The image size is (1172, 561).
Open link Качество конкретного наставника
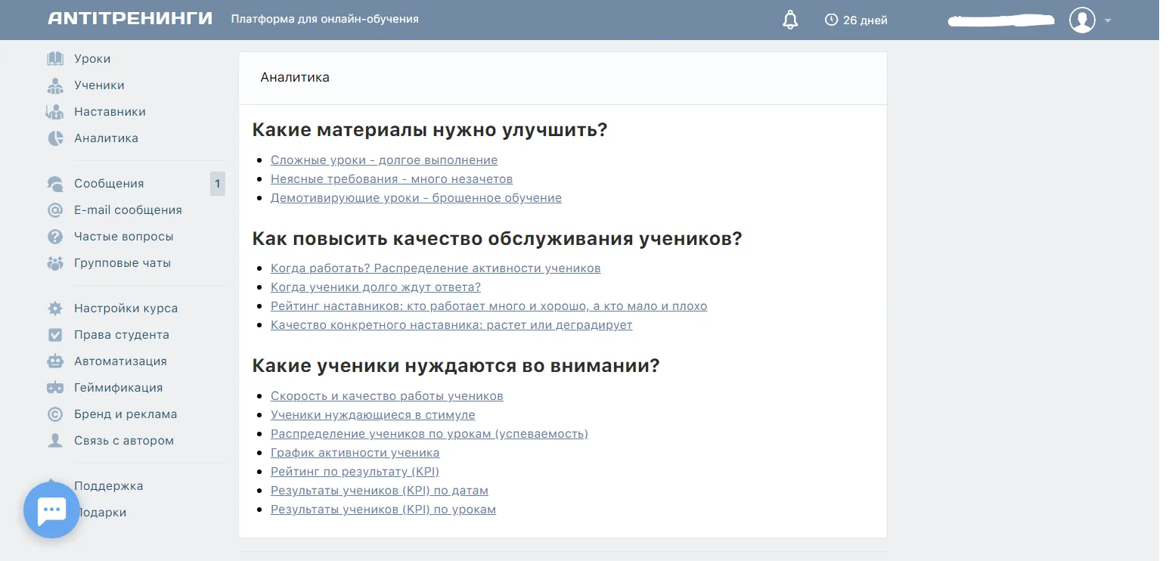coord(451,325)
